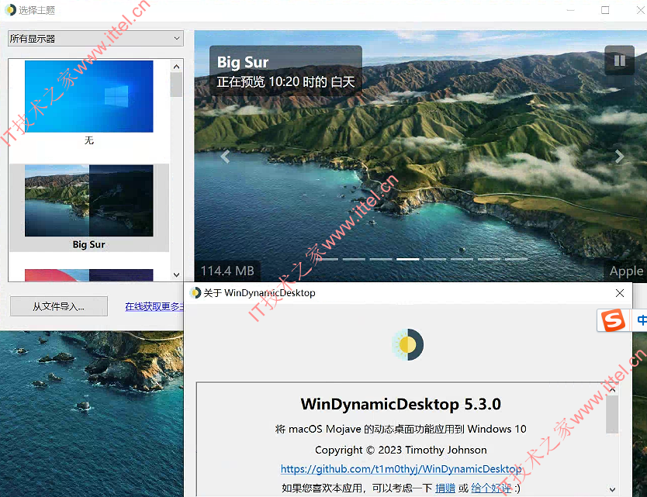647x497 pixels.
Task: Click the About text scroll-down arrow
Action: point(612,489)
